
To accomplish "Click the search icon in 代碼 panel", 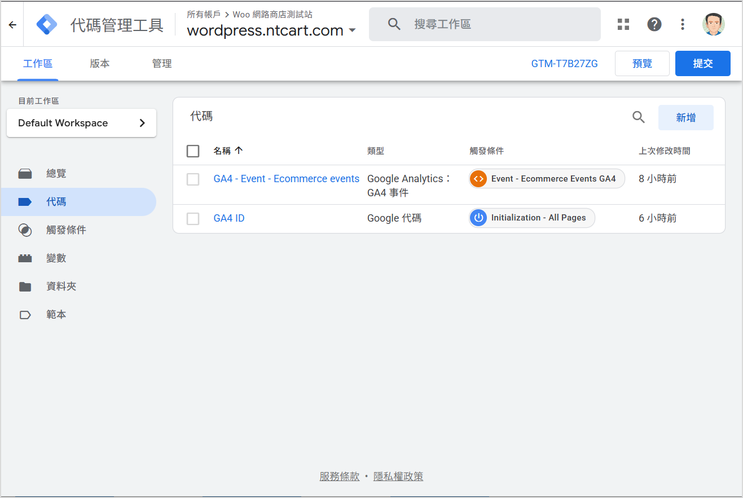I will pyautogui.click(x=638, y=117).
